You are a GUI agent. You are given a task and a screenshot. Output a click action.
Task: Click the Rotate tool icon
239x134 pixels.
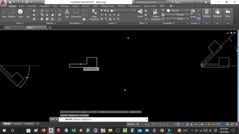[x=47, y=11]
